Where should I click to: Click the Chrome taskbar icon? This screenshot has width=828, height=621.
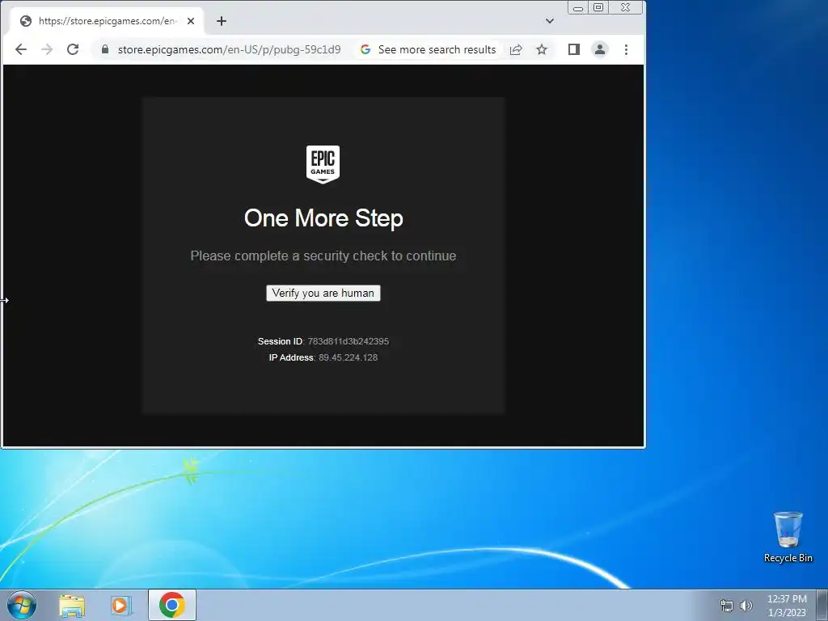[172, 605]
